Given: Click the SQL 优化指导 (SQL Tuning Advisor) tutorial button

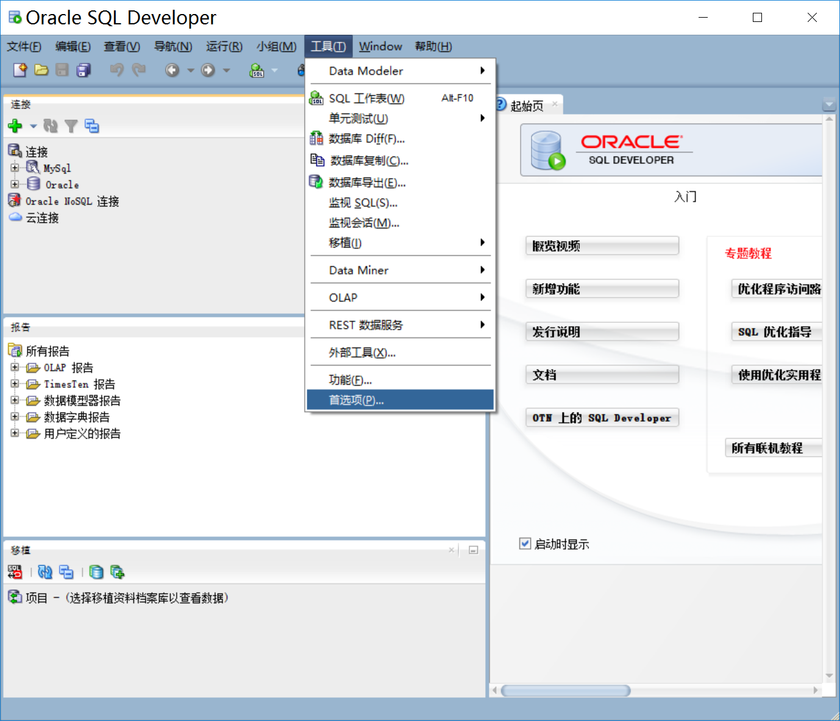Looking at the screenshot, I should pos(777,332).
